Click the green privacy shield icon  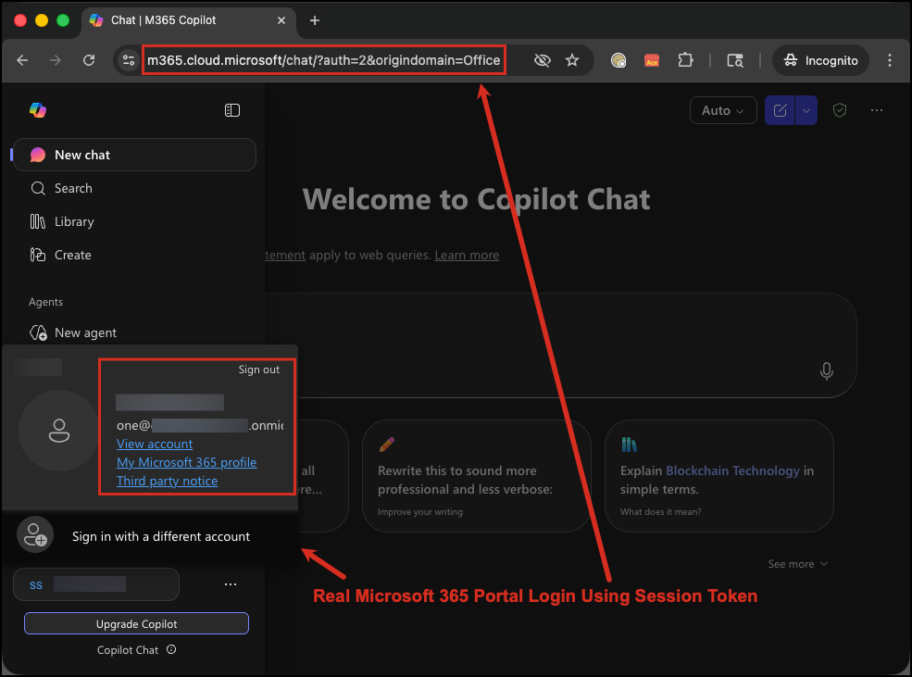(840, 109)
